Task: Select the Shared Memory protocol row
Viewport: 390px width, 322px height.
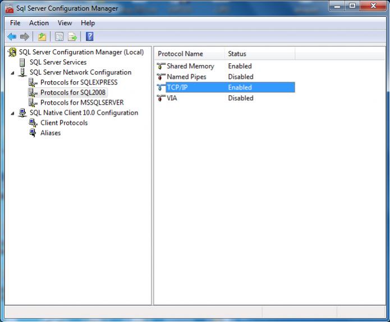Action: pyautogui.click(x=226, y=66)
